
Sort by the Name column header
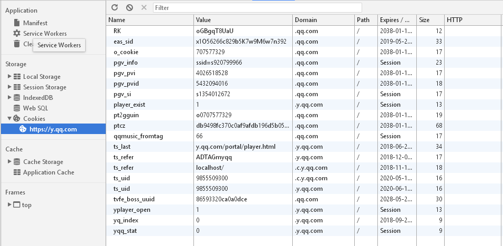(150, 20)
